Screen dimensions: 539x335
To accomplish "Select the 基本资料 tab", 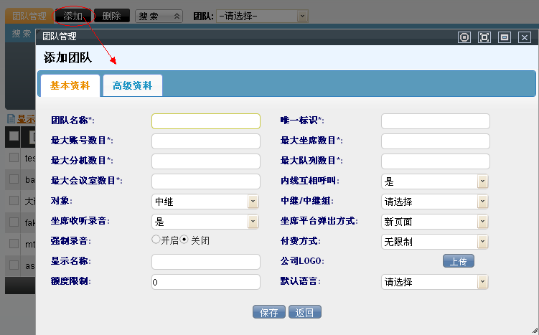I will coord(70,85).
